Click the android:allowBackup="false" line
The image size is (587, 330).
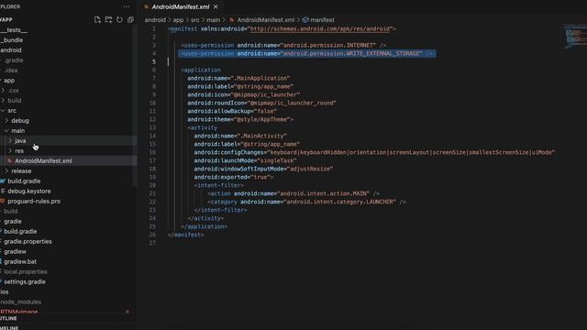[x=232, y=111]
